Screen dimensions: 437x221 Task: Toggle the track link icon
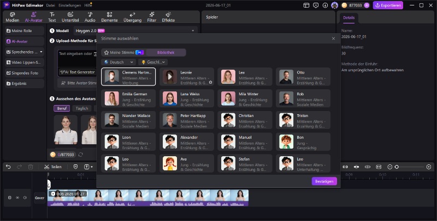tap(17, 198)
